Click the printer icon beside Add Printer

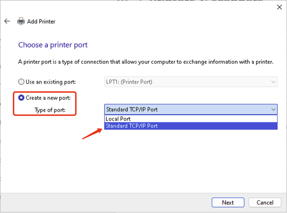pyautogui.click(x=21, y=21)
